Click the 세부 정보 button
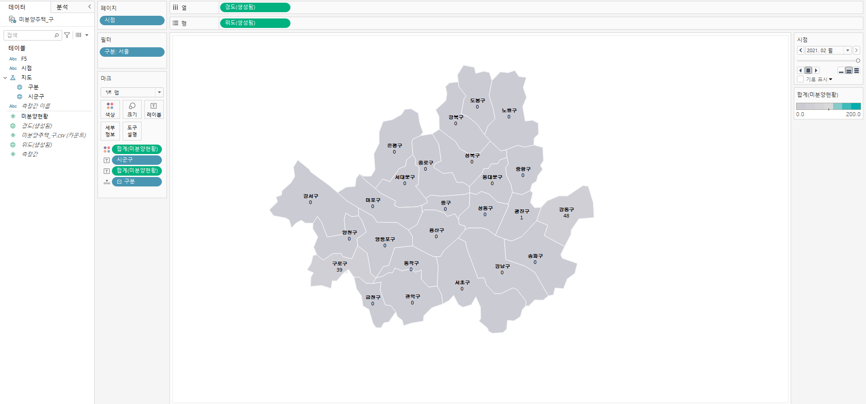This screenshot has width=866, height=404. pos(110,131)
